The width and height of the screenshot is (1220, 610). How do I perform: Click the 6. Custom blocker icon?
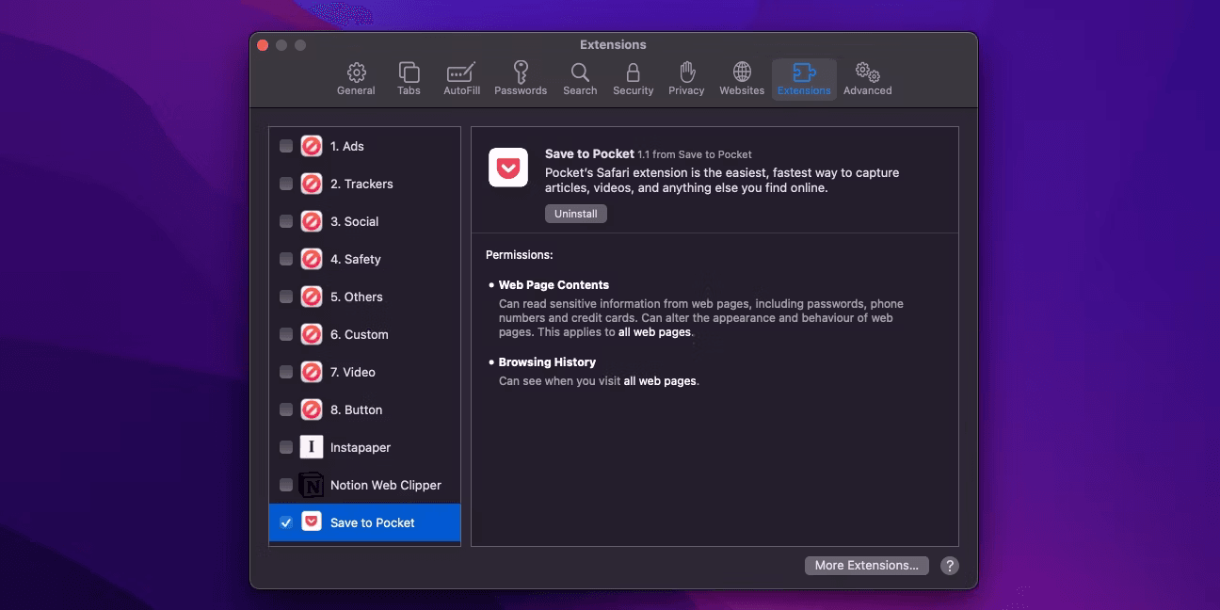pyautogui.click(x=312, y=334)
